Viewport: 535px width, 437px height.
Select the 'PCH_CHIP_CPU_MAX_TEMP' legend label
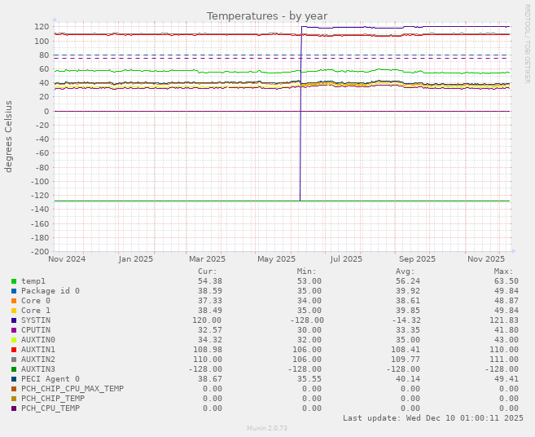pyautogui.click(x=72, y=388)
